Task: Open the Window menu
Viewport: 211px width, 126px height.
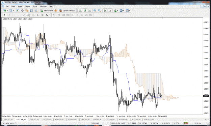Action: (43, 6)
